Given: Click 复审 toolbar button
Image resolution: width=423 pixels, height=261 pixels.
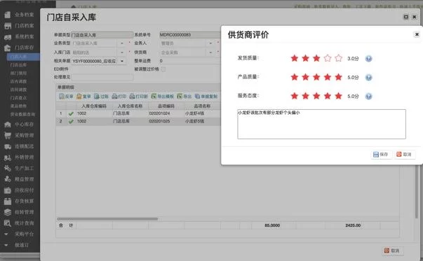Looking at the screenshot, I should pos(83,97).
